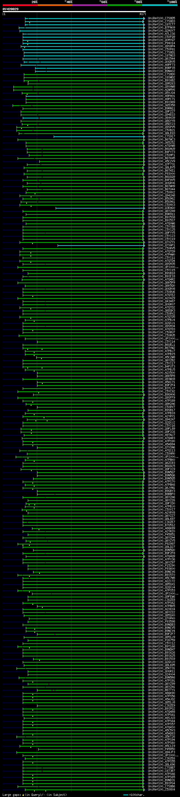Click the purple ~60% identity scale segment
This screenshot has width=180, height=797.
[x=90, y=5]
